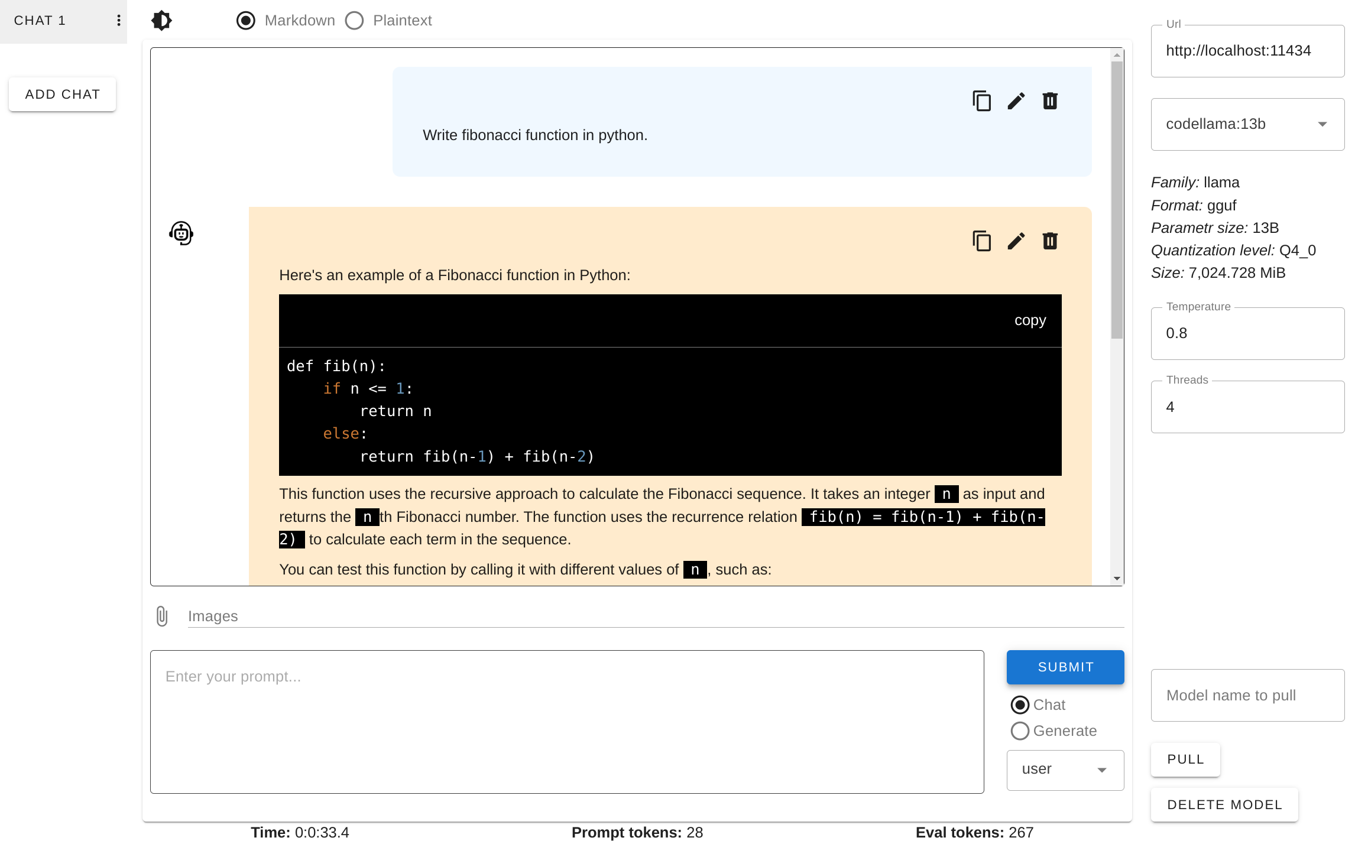Click the Add Chat button

63,95
